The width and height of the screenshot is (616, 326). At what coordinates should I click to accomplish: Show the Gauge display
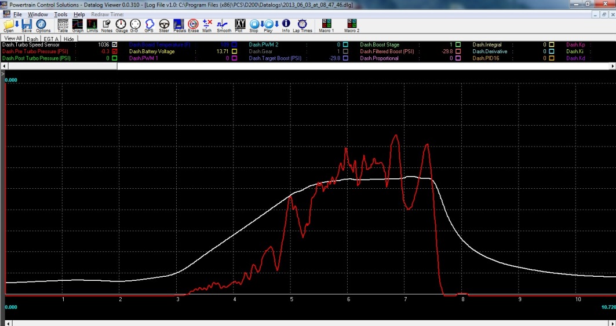tap(121, 25)
